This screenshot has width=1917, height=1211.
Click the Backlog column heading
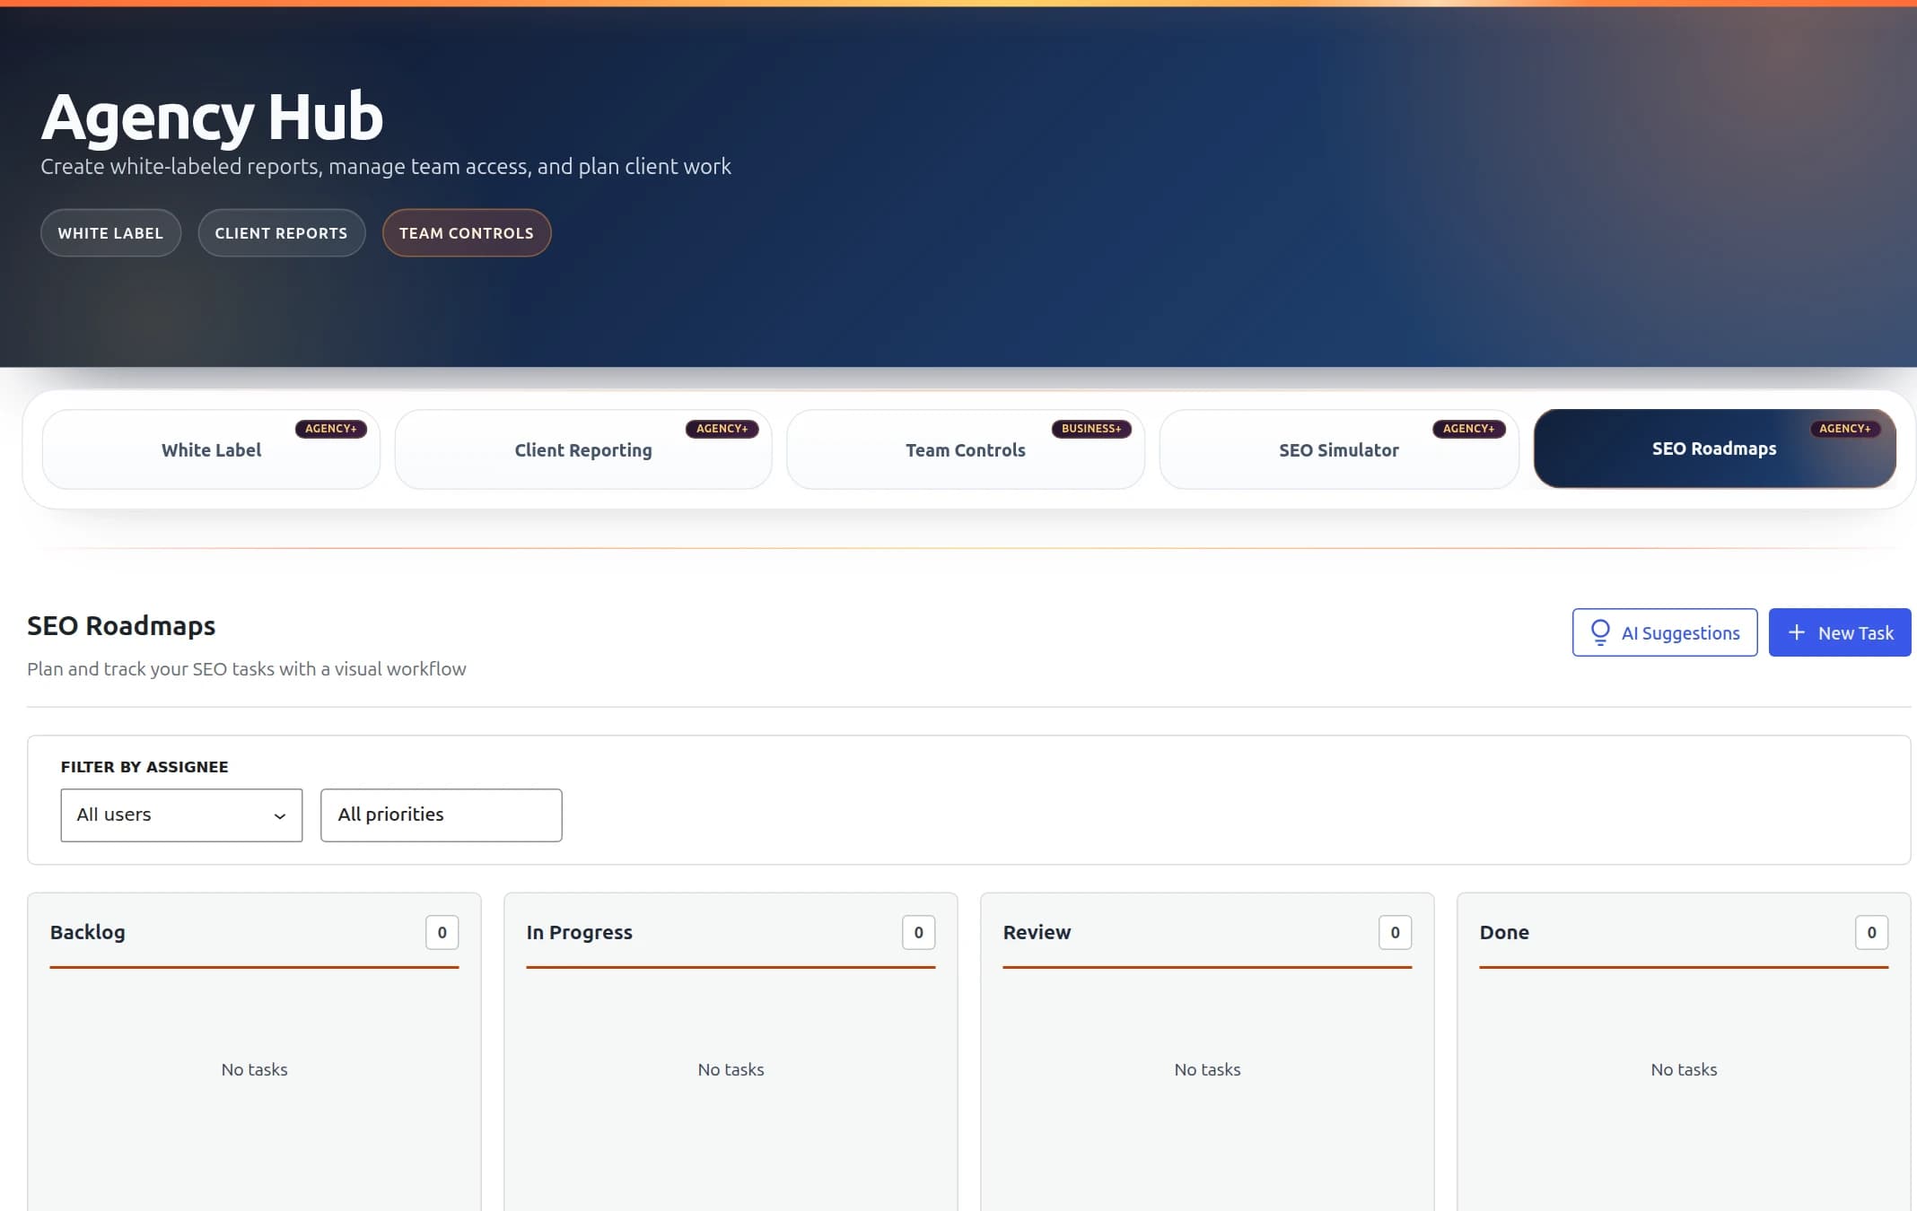(88, 932)
